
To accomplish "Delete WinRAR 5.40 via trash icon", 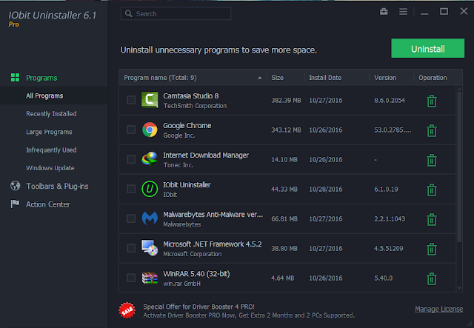I will point(432,278).
